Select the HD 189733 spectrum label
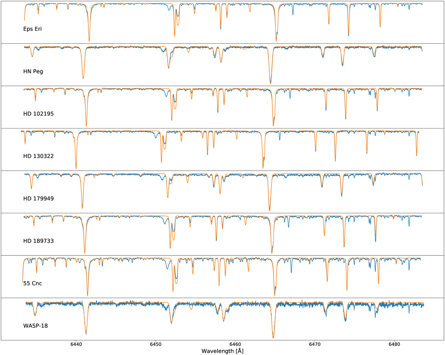 click(39, 241)
